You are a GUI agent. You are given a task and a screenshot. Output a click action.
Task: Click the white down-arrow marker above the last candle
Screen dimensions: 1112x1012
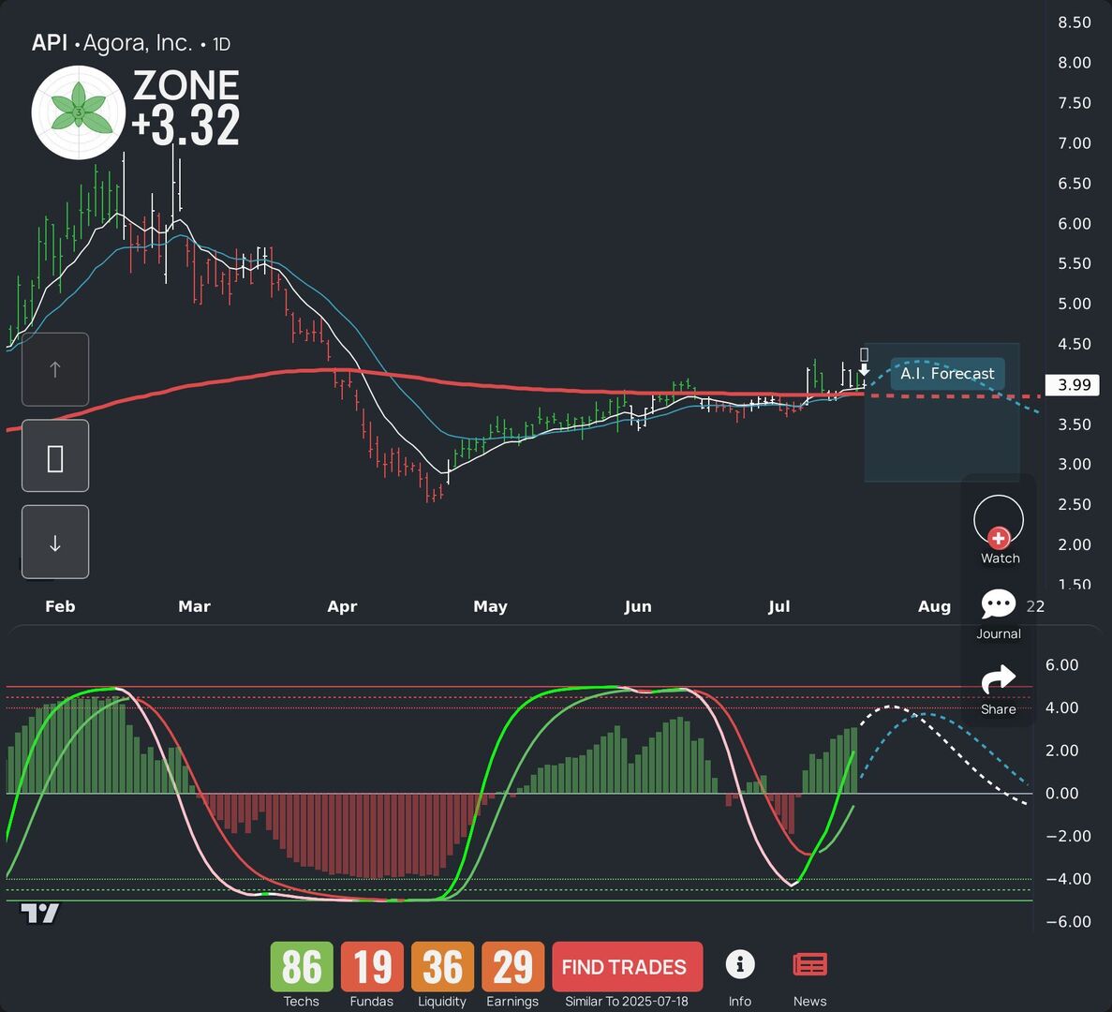tap(864, 370)
